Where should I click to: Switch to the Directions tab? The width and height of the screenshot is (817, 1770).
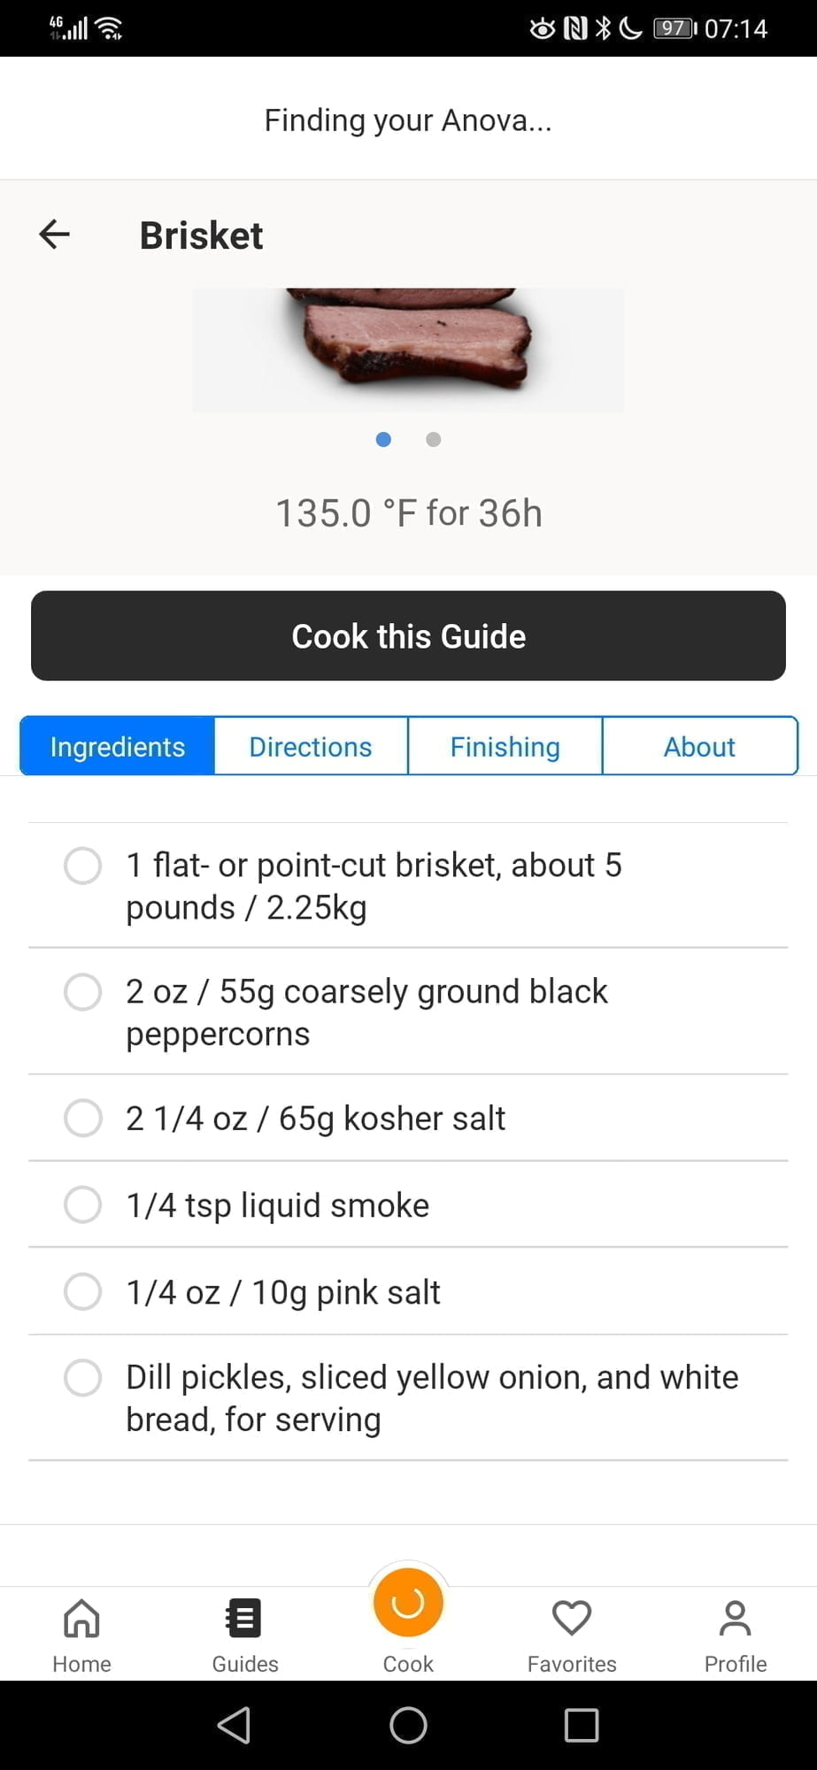point(311,747)
